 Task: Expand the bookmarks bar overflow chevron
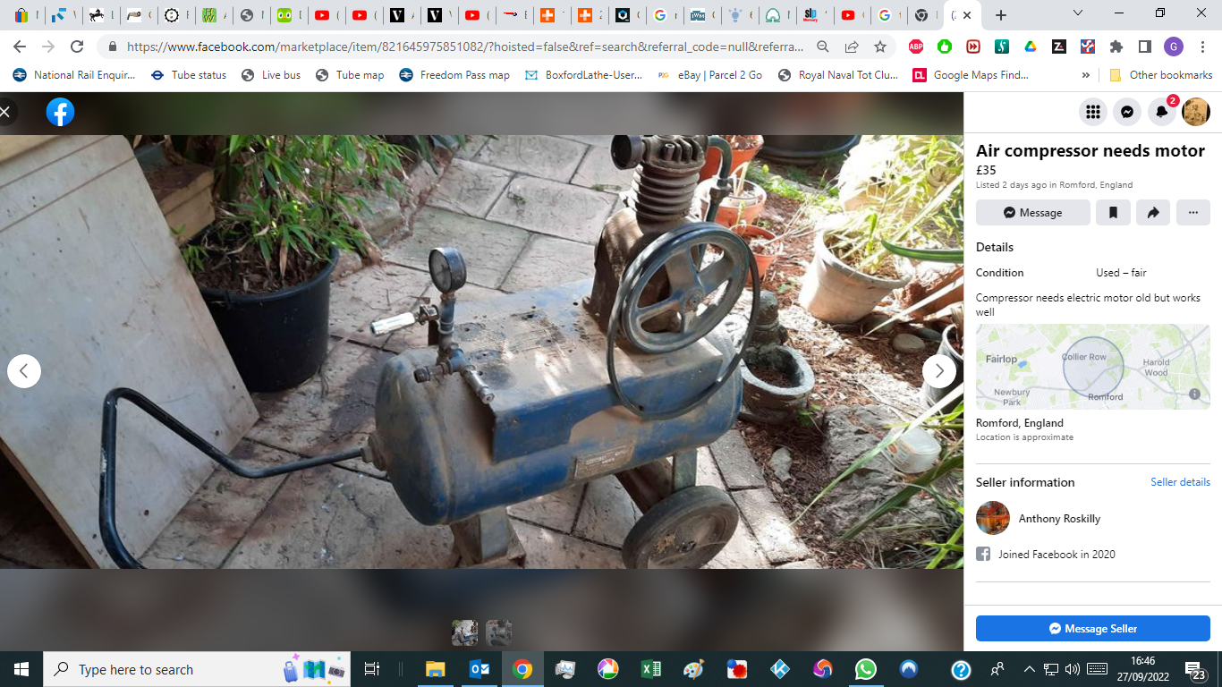click(x=1086, y=75)
